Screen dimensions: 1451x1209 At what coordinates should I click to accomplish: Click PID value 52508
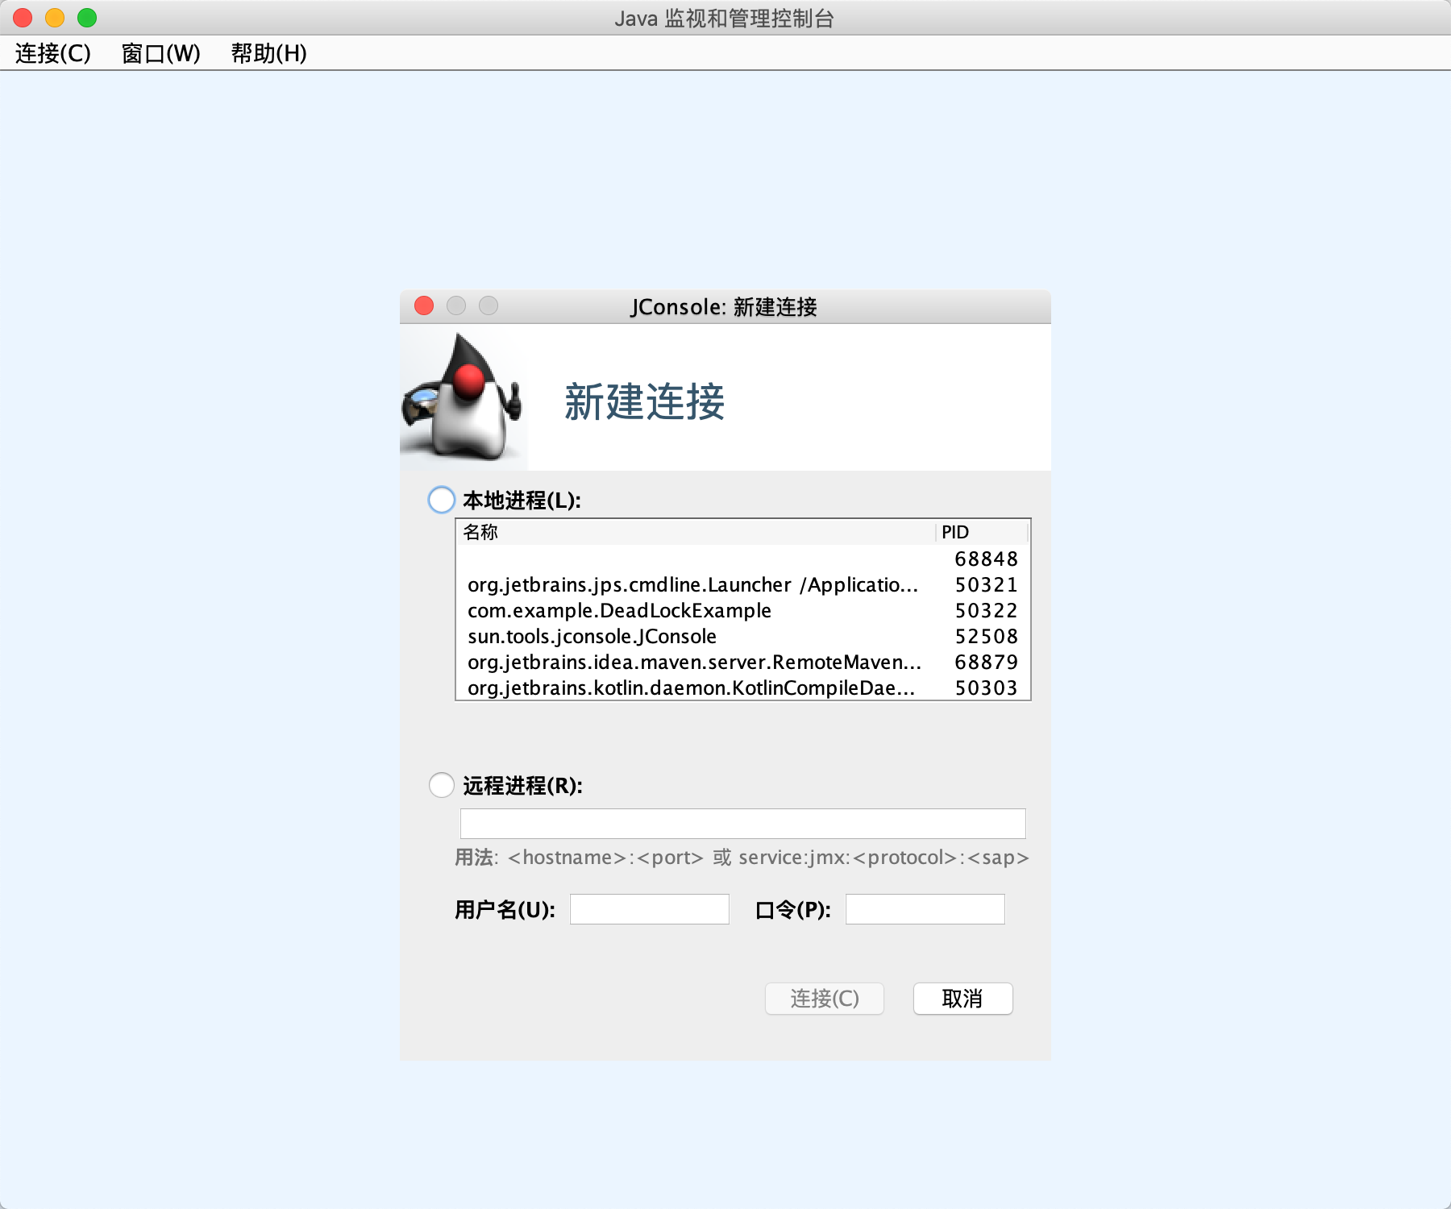pos(986,636)
